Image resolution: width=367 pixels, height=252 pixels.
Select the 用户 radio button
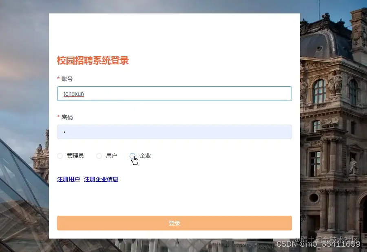pyautogui.click(x=99, y=156)
